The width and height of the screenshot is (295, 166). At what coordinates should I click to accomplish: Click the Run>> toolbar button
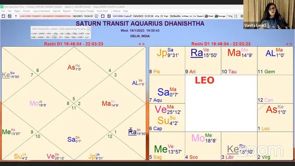[x=201, y=16]
